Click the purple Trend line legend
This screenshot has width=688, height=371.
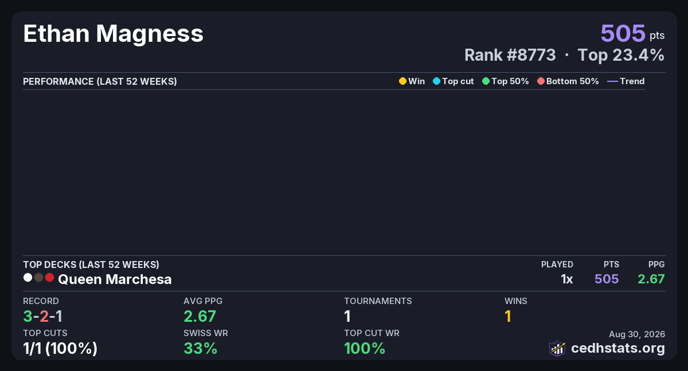pos(612,81)
